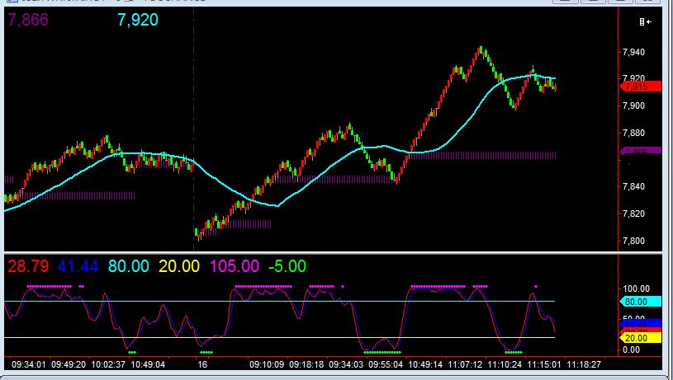Click the 10:02:37 time axis label
673x380 pixels.
tap(108, 364)
